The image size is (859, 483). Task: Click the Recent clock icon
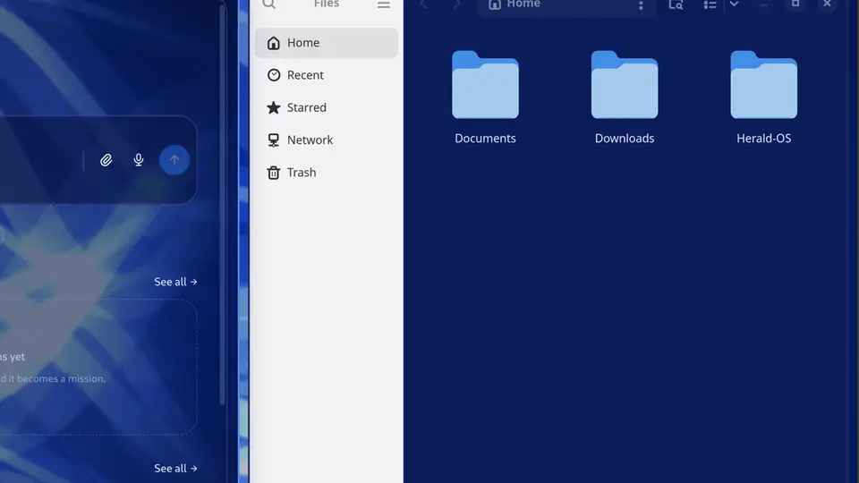(x=274, y=75)
